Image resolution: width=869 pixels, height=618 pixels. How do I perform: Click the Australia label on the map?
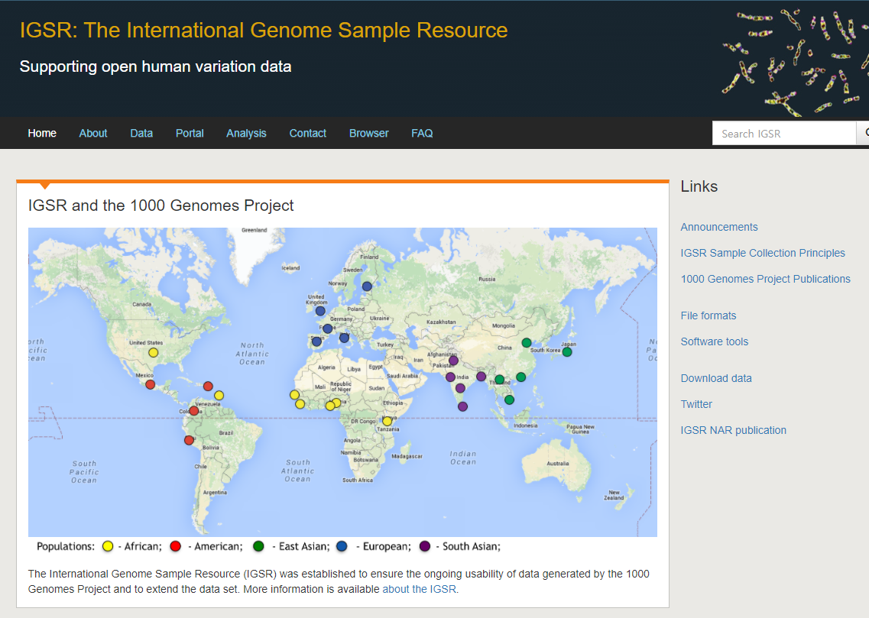pyautogui.click(x=557, y=464)
